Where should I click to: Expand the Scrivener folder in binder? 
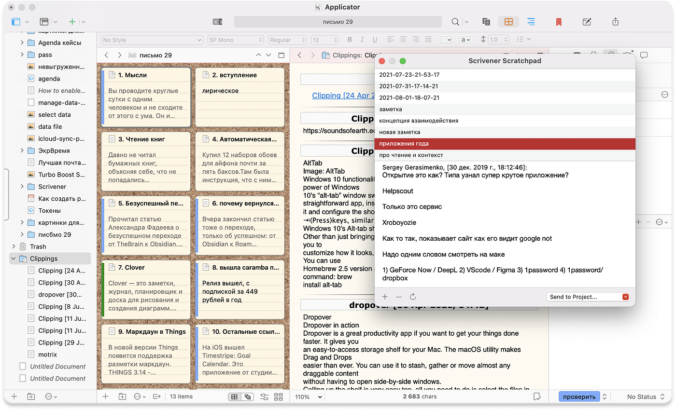pos(22,187)
